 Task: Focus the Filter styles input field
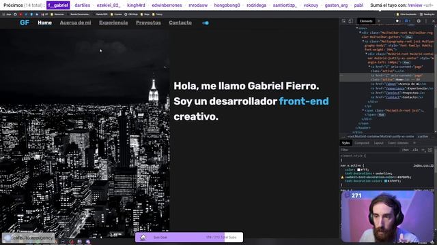point(369,150)
